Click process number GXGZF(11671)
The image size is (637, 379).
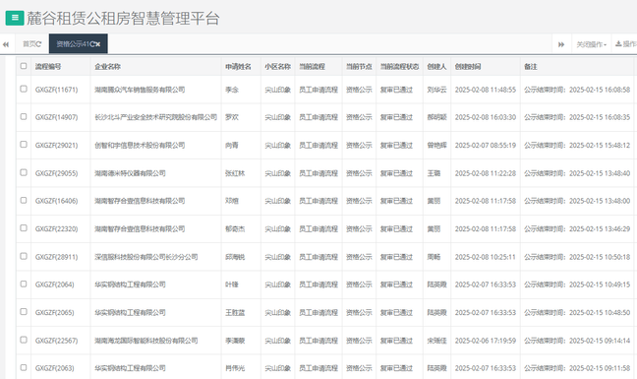[x=56, y=90]
